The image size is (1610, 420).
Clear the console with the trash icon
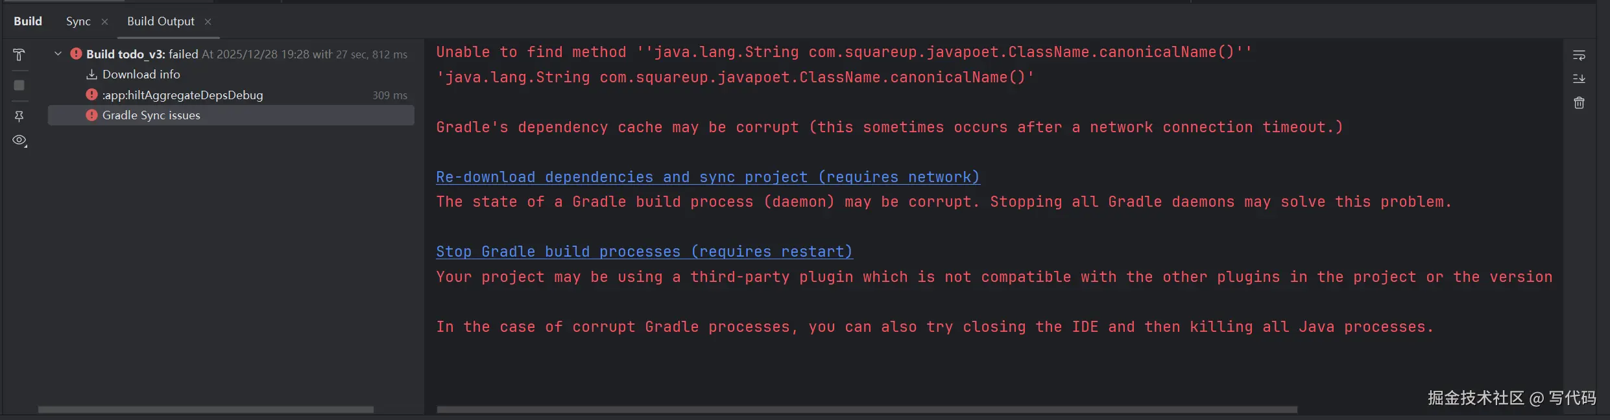pyautogui.click(x=1579, y=103)
